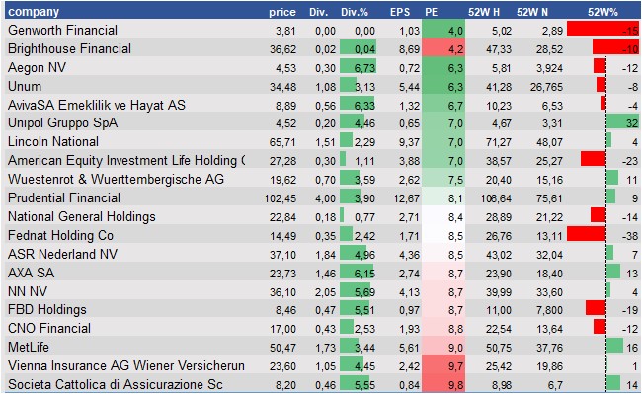Click Vienna Insurance AG PE cell 9,7
This screenshot has width=642, height=394.
[x=443, y=365]
